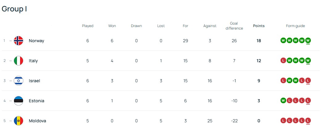Screen dimensions: 321x130
Task: Click Moldova's last underlined form result
Action: tap(308, 120)
